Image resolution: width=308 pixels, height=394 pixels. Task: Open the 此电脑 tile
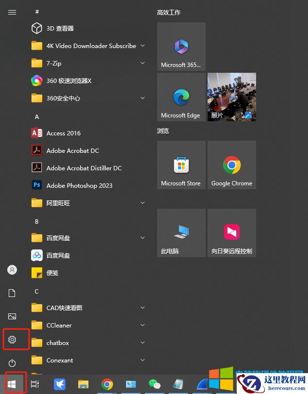point(181,233)
